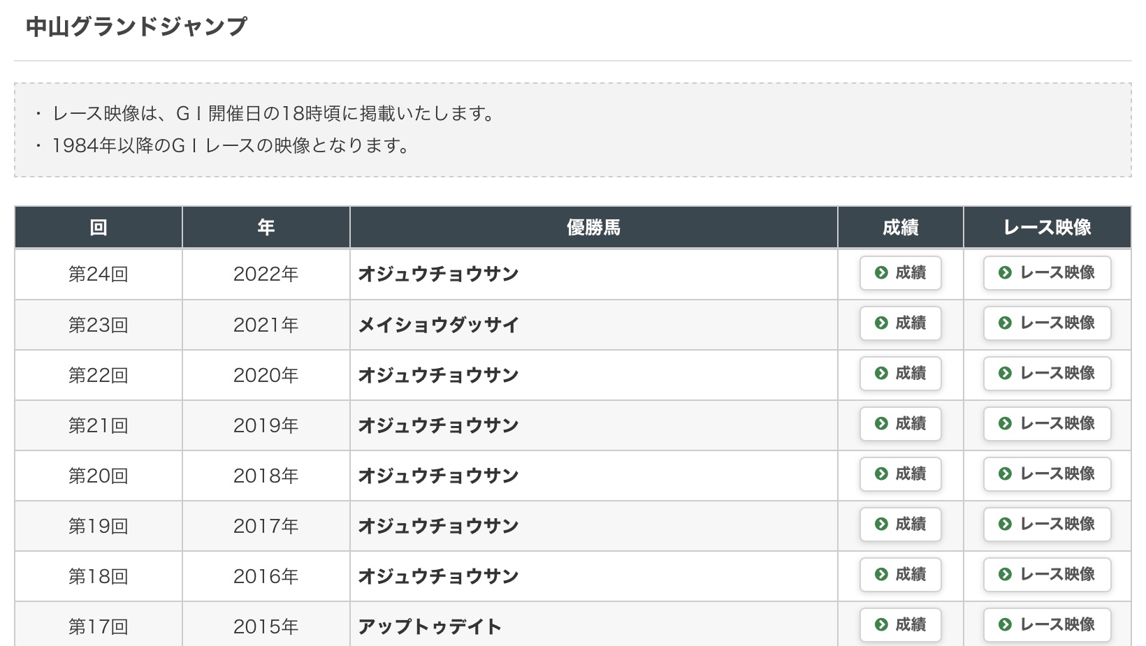Click arrow icon on 2019 レース映像 button
This screenshot has height=646, width=1146.
click(1005, 424)
